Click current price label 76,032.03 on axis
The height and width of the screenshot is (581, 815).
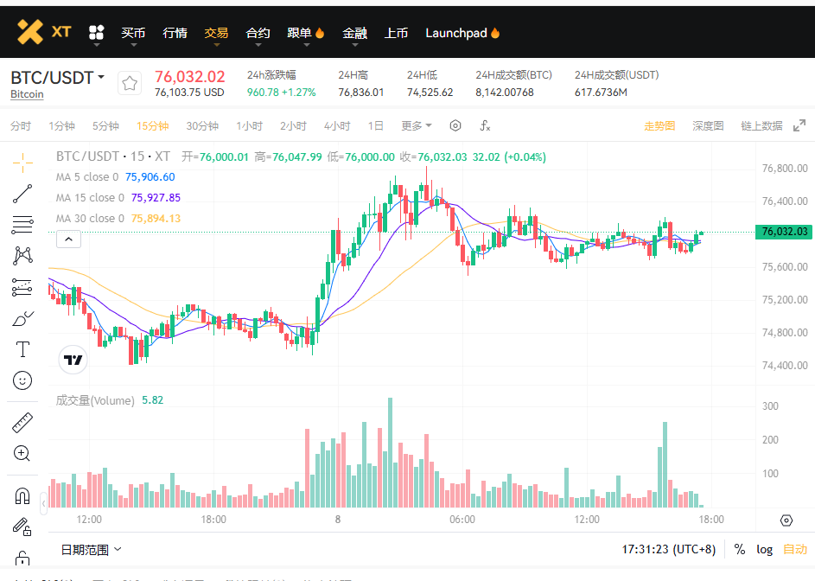click(784, 232)
